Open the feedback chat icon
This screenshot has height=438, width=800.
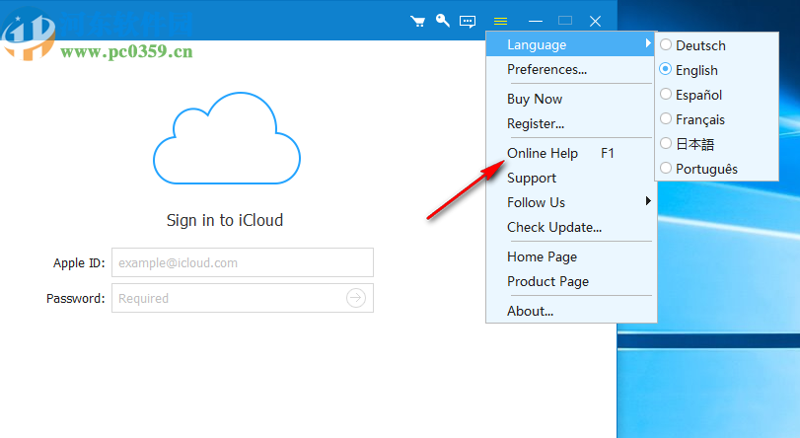(x=468, y=21)
